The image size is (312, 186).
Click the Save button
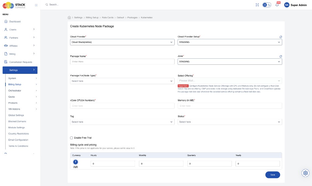273,175
